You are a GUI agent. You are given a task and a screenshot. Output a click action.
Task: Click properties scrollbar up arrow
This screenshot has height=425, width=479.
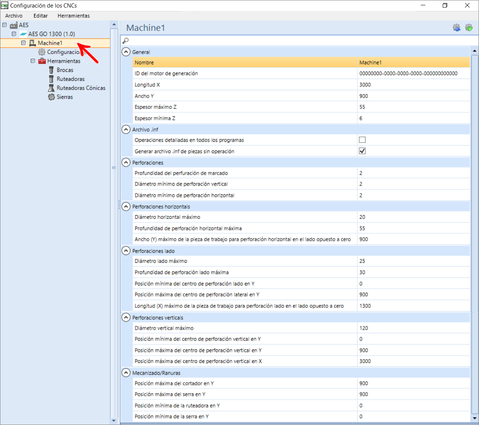point(475,50)
